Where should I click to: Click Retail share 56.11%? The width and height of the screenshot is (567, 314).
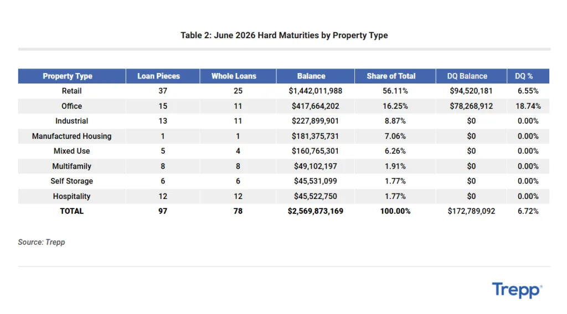click(395, 91)
